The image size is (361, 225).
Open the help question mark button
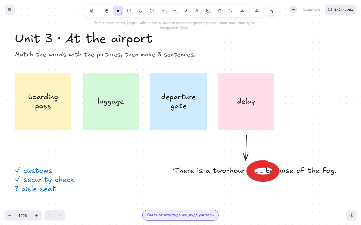coord(351,215)
